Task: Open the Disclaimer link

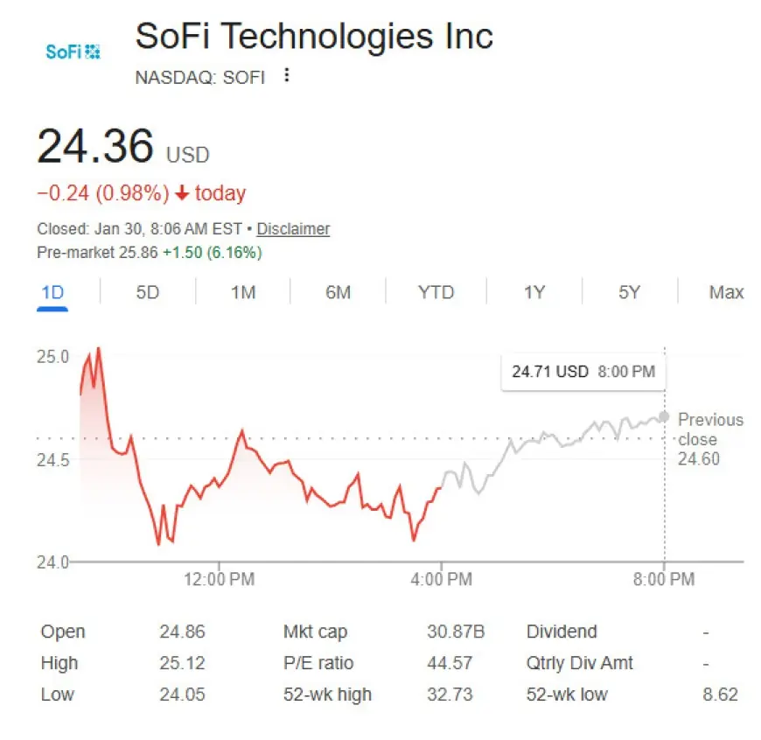Action: [293, 229]
